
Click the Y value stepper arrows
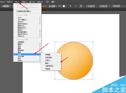coord(99,6)
